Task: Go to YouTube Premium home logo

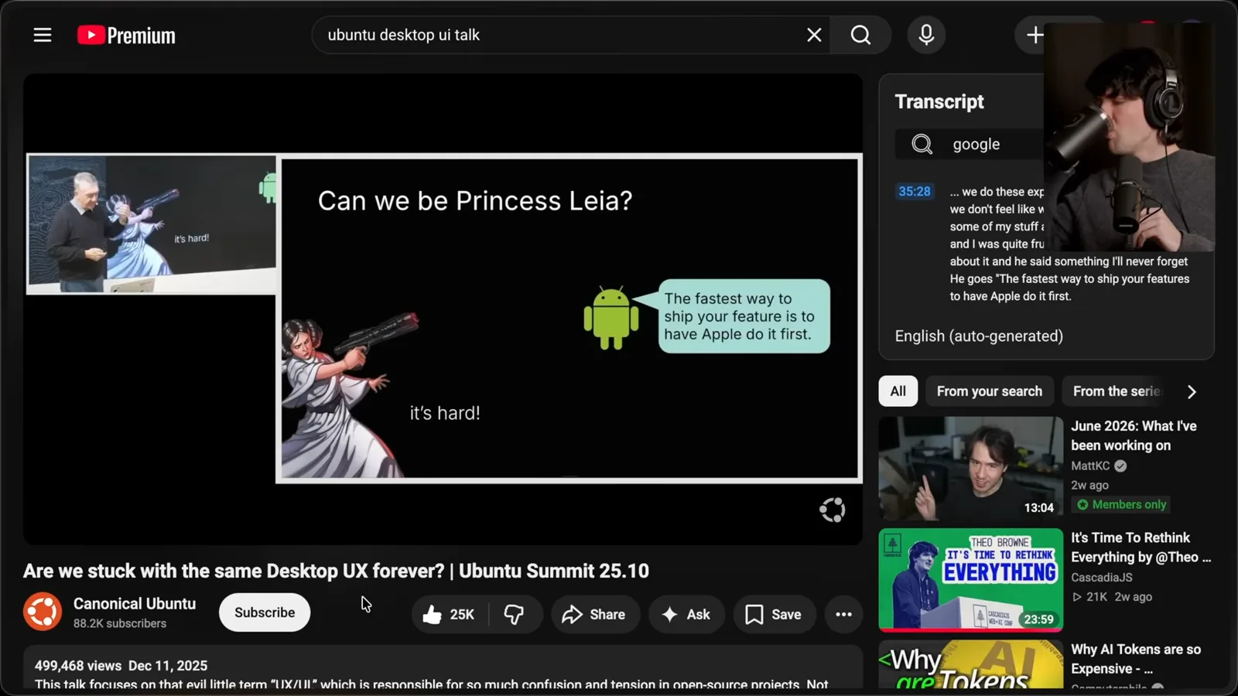Action: [126, 36]
